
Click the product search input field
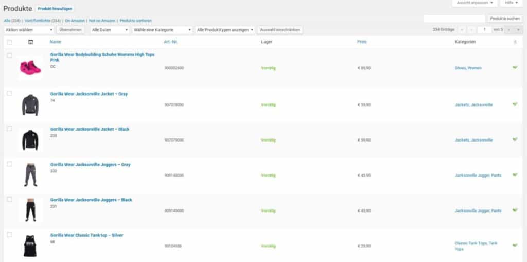454,19
